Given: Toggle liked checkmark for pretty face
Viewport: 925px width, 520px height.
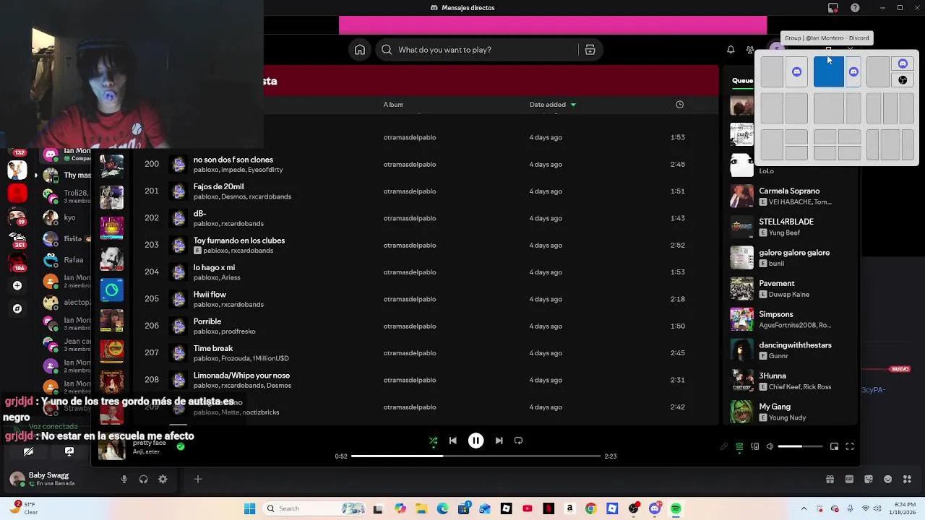Looking at the screenshot, I should [181, 446].
